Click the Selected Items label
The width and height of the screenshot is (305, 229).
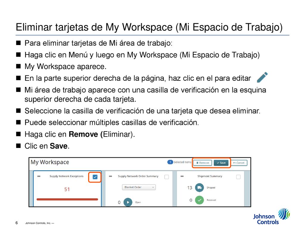[x=183, y=162]
